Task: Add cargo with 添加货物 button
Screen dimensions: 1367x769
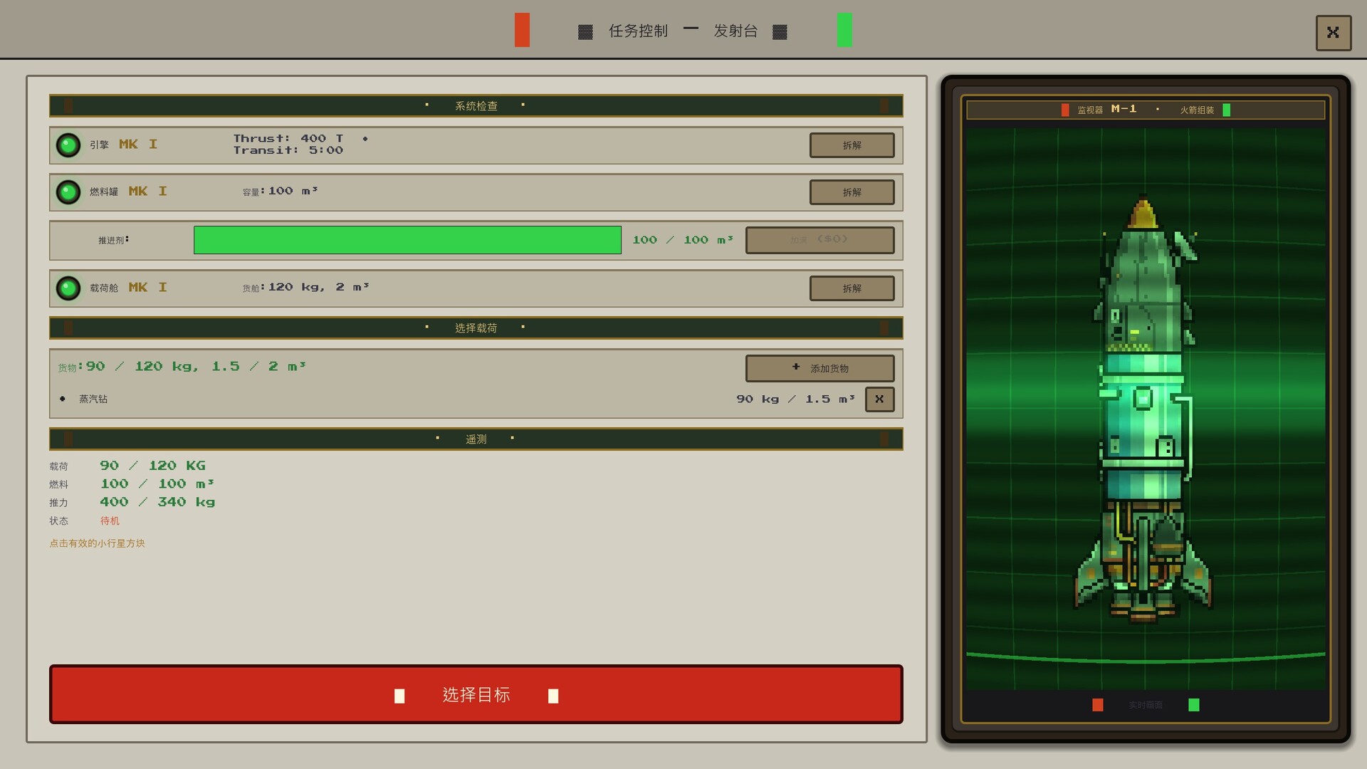Action: tap(819, 368)
